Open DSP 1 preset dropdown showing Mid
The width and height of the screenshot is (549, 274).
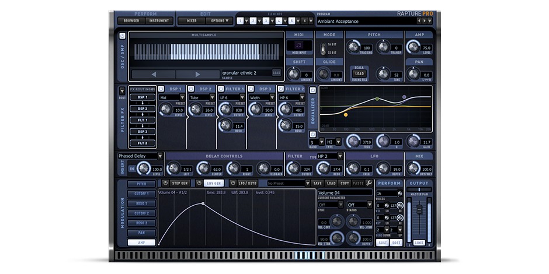172,97
